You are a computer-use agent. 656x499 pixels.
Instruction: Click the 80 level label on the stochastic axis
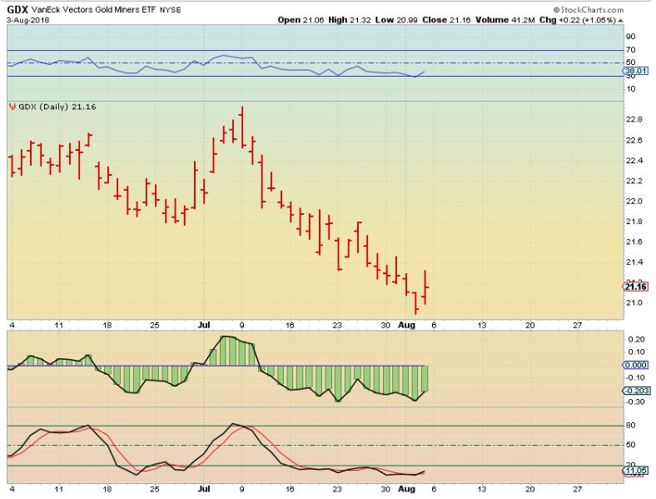click(x=630, y=426)
